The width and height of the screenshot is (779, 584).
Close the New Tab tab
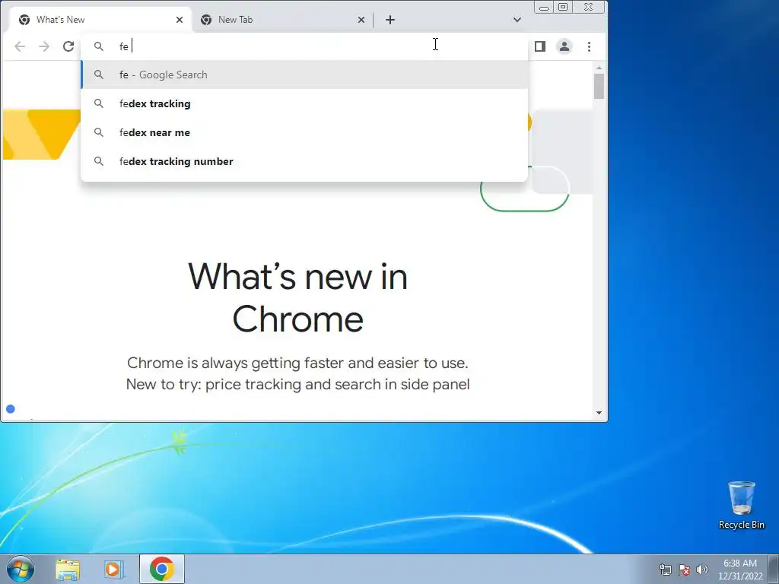[361, 20]
